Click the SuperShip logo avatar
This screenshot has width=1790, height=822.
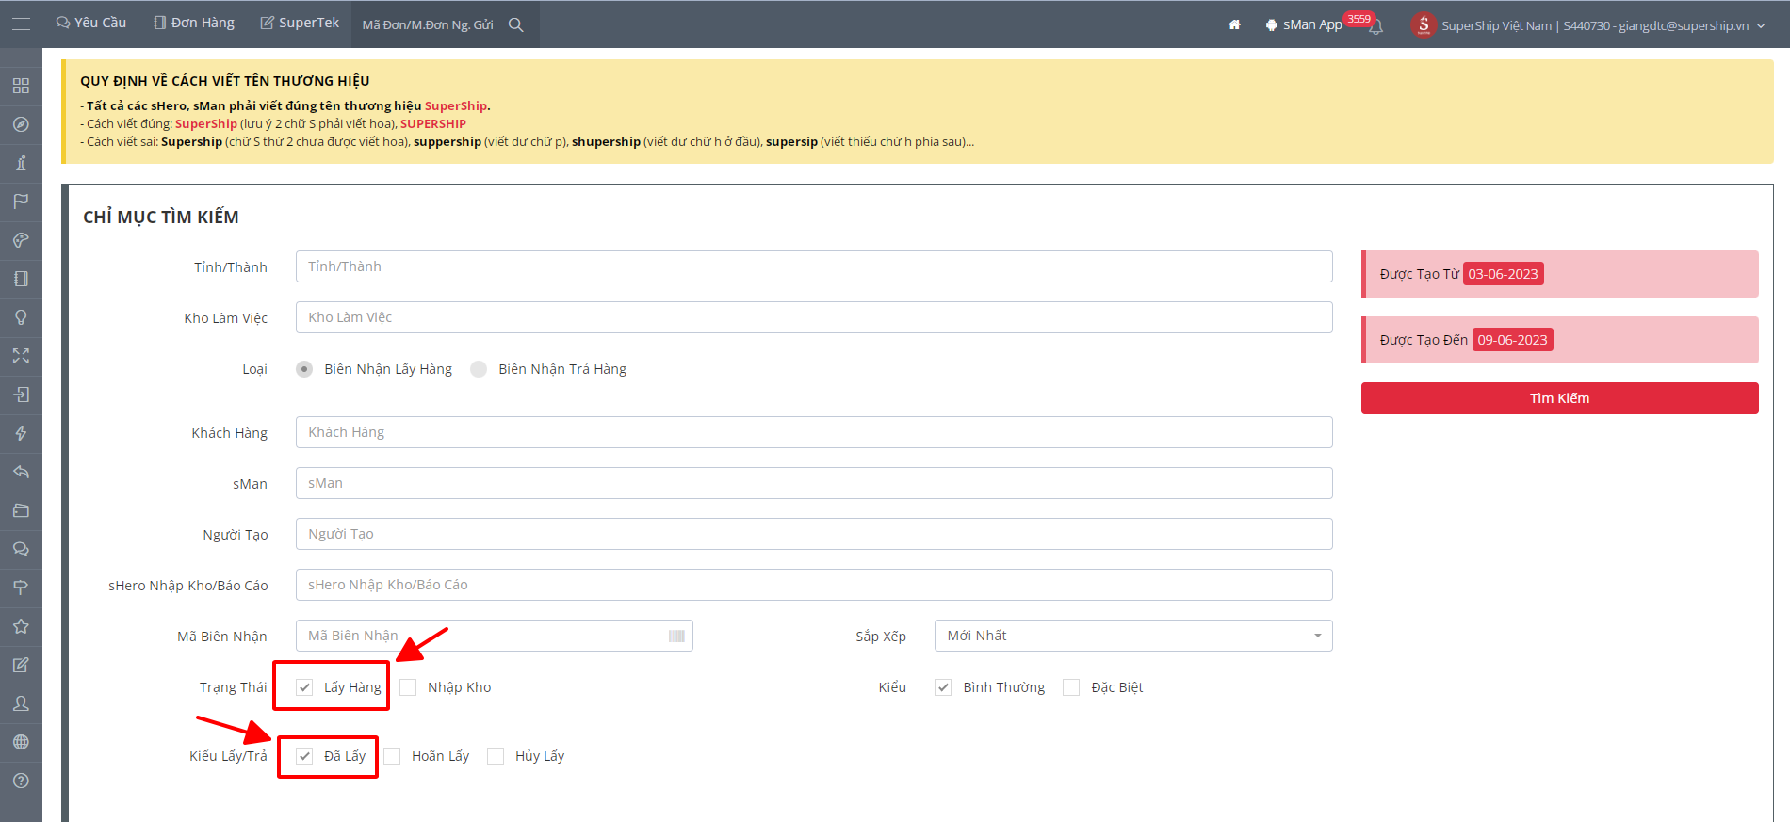(1424, 25)
